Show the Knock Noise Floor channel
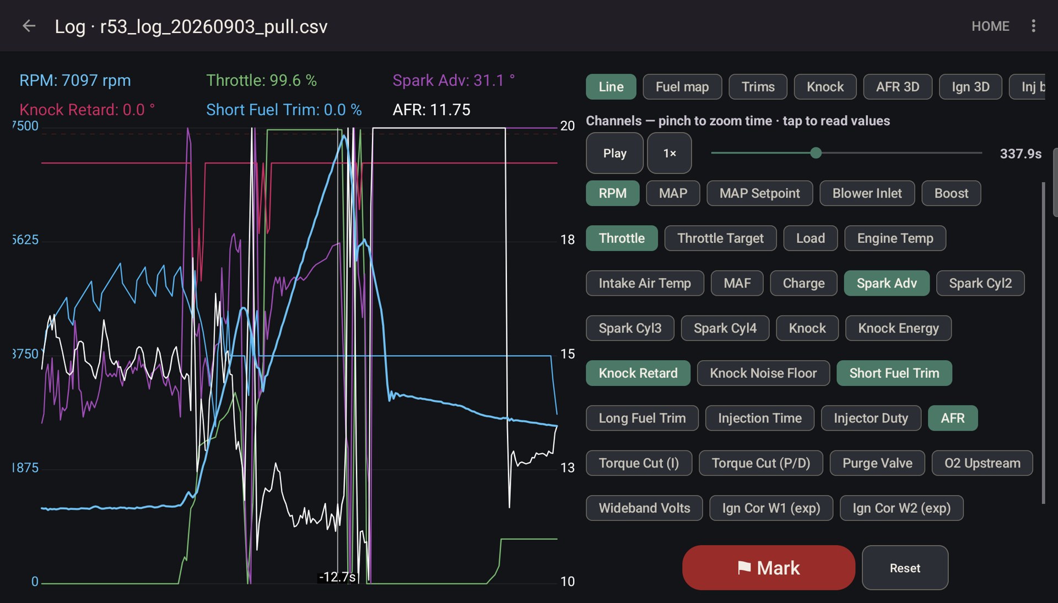Screen dimensions: 1058x603 pyautogui.click(x=763, y=373)
